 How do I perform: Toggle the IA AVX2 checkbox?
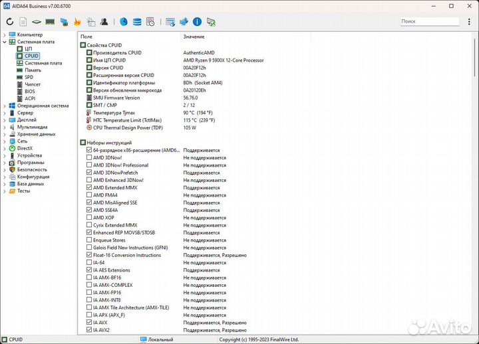[89, 330]
